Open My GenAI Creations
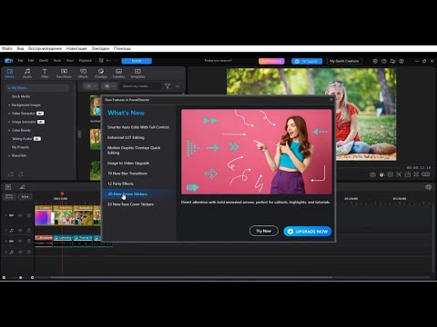 click(344, 61)
